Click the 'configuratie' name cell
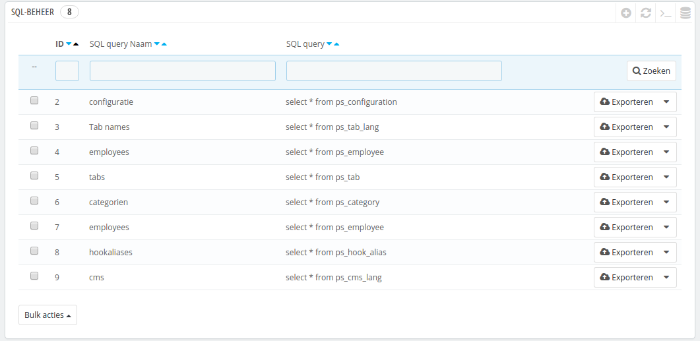The width and height of the screenshot is (700, 341). [111, 102]
